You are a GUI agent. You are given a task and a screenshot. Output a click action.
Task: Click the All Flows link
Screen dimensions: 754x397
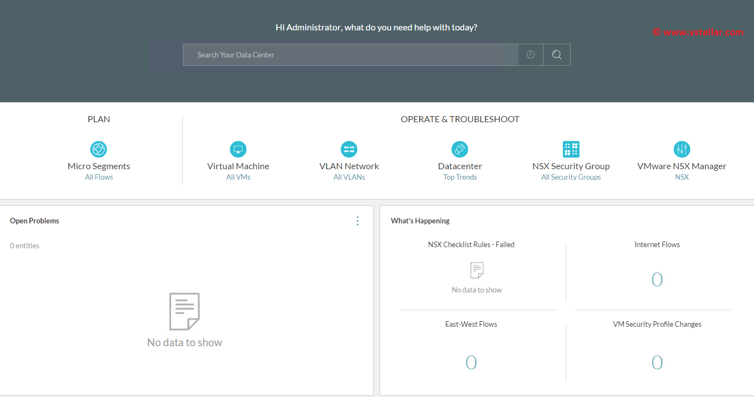[x=99, y=177]
